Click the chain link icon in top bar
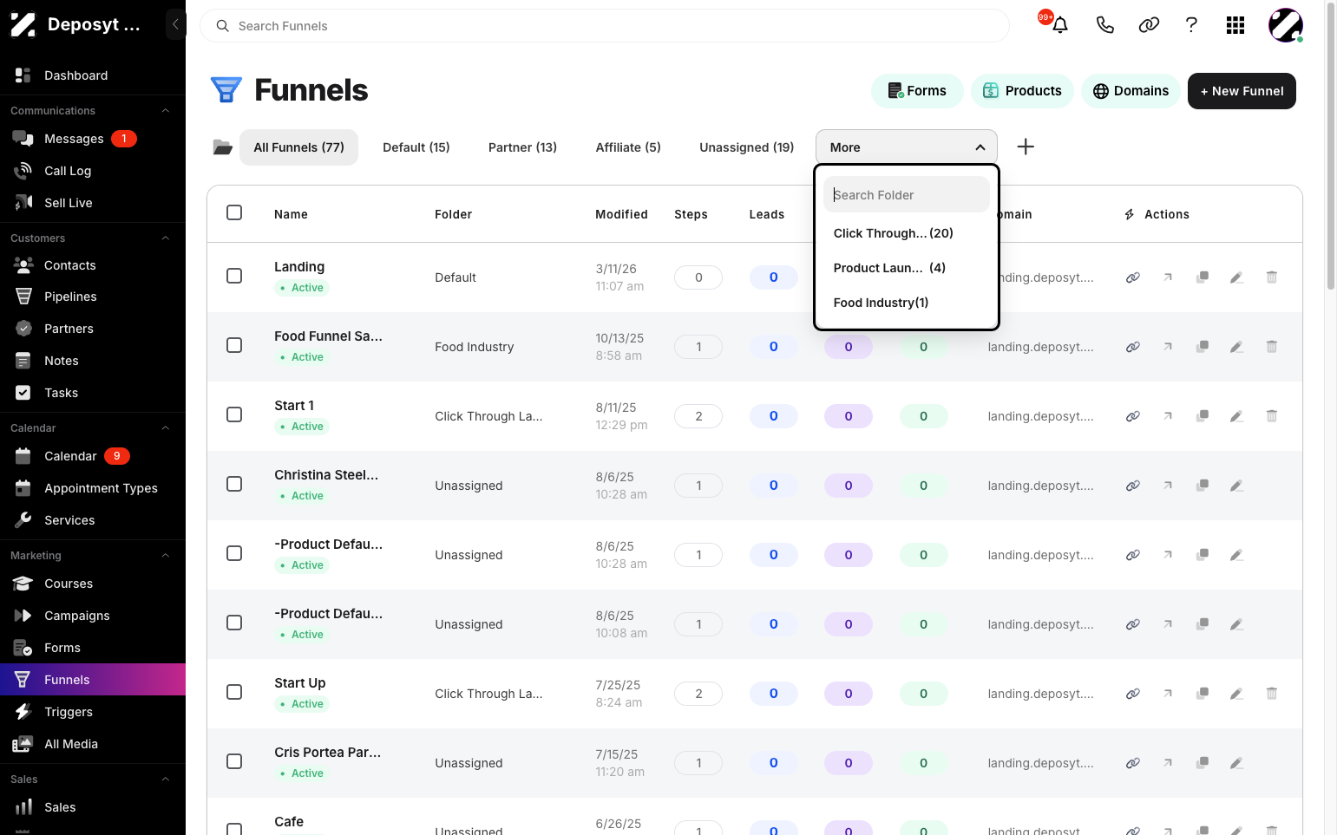The width and height of the screenshot is (1337, 835). [x=1149, y=25]
